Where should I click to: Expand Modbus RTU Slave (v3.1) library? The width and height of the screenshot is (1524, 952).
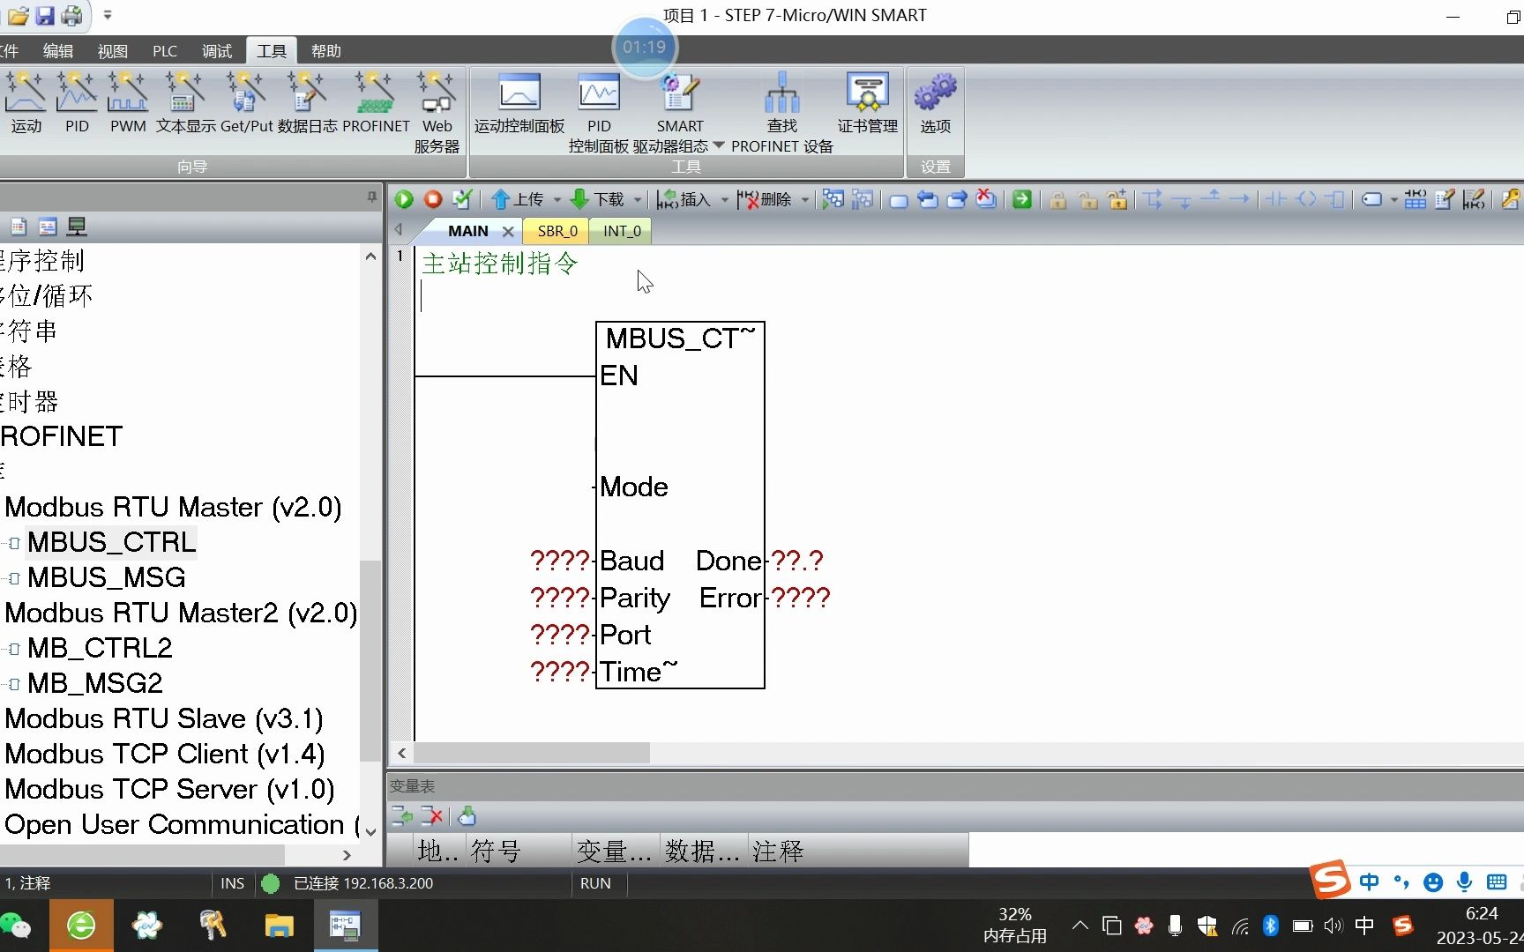coord(164,718)
